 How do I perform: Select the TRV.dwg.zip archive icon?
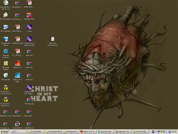[x=29, y=99]
